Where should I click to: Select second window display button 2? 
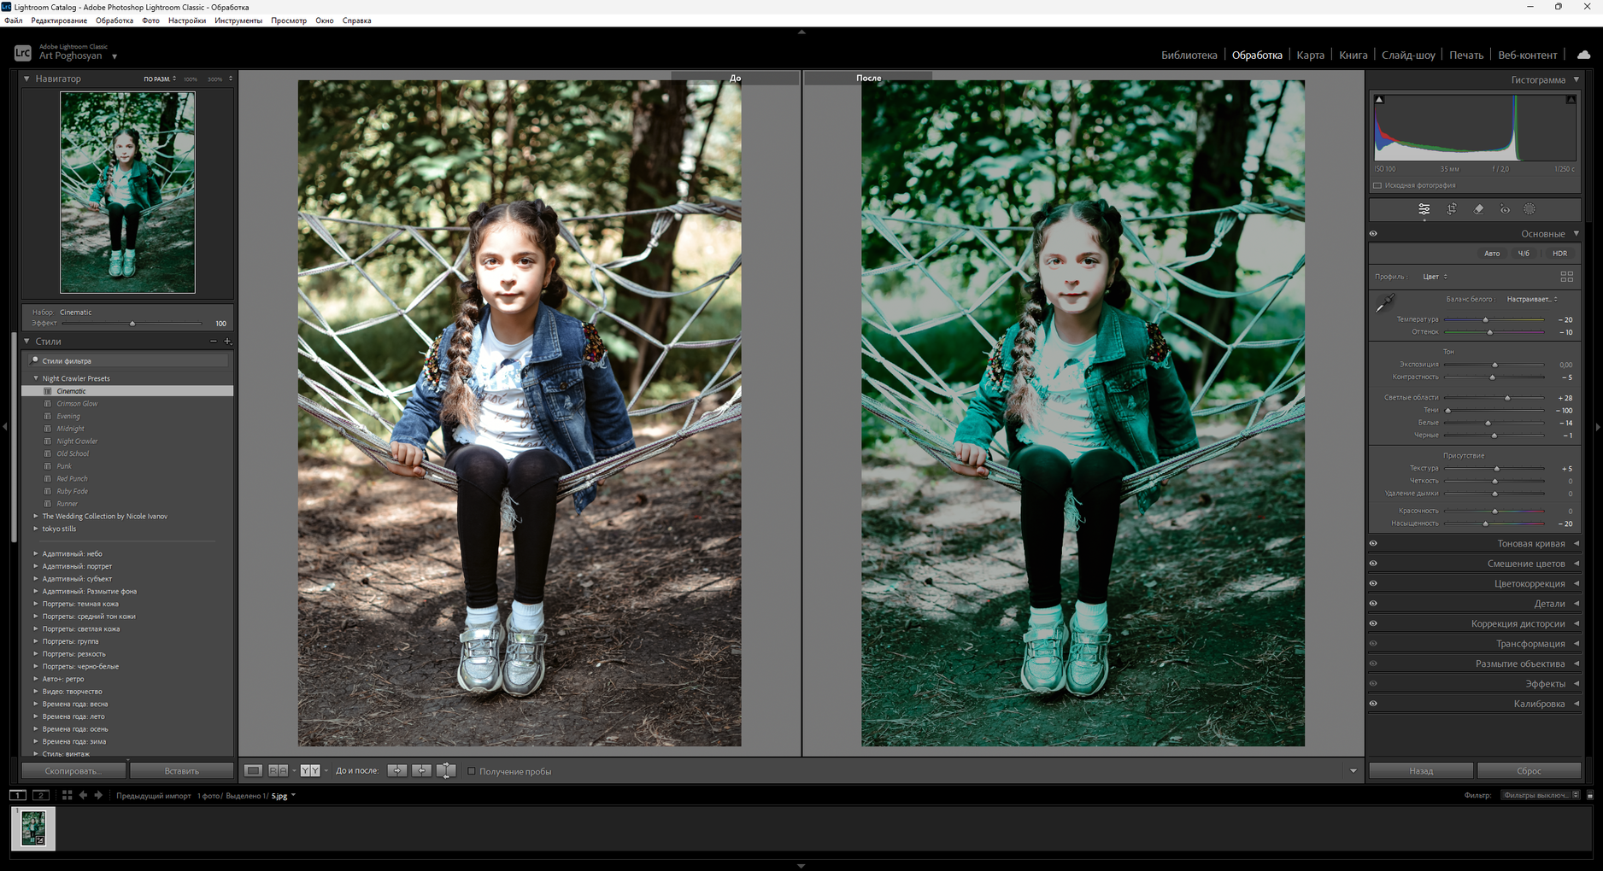pos(40,795)
